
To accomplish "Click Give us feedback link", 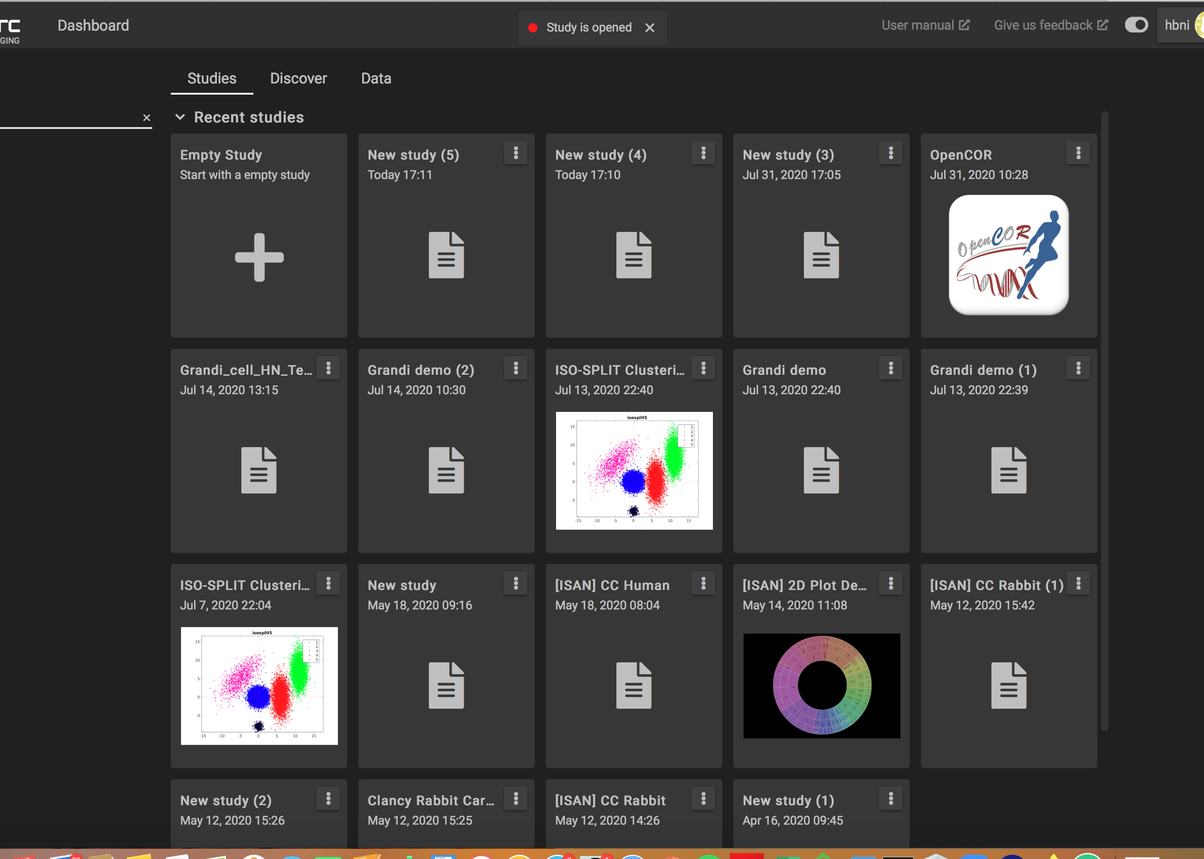I will 1050,25.
